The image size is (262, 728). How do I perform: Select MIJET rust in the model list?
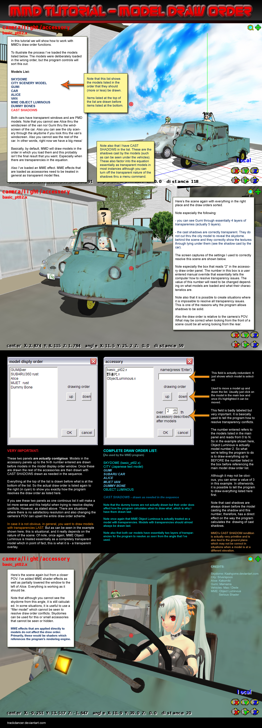click(x=34, y=383)
